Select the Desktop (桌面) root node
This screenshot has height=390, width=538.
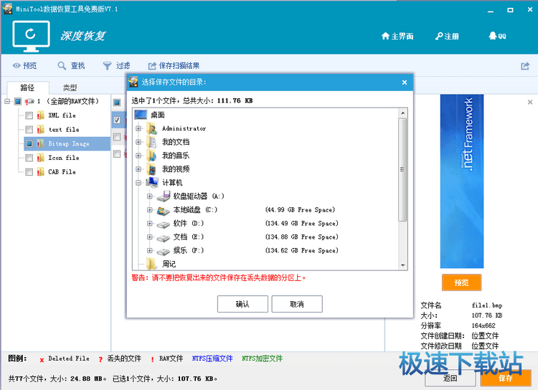158,115
